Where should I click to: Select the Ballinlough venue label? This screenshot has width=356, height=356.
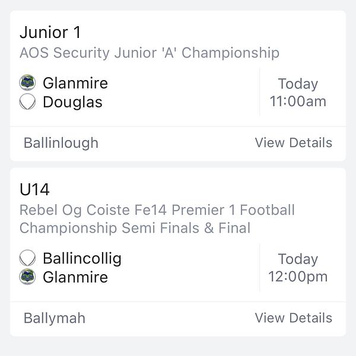pyautogui.click(x=61, y=143)
